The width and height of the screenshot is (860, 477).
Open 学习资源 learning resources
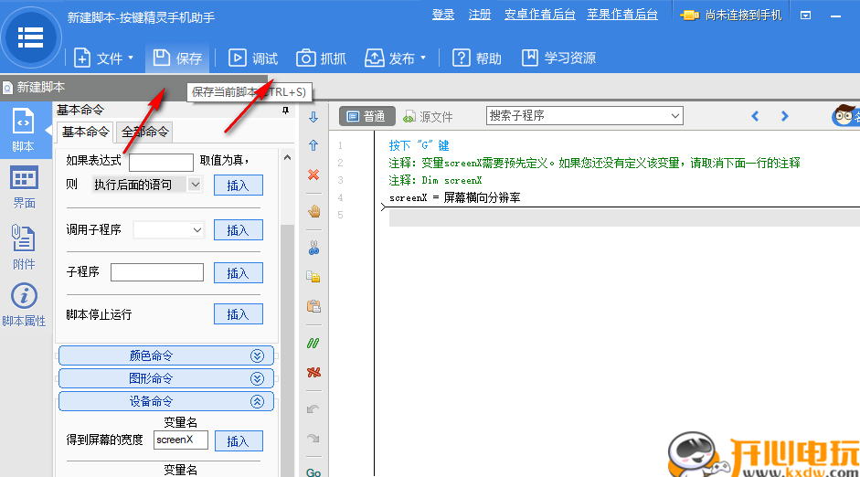click(x=558, y=58)
